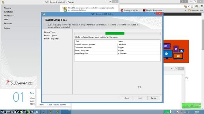The image size is (204, 114).
Task: Select 'Extract Setup files' task row
Action: click(117, 50)
